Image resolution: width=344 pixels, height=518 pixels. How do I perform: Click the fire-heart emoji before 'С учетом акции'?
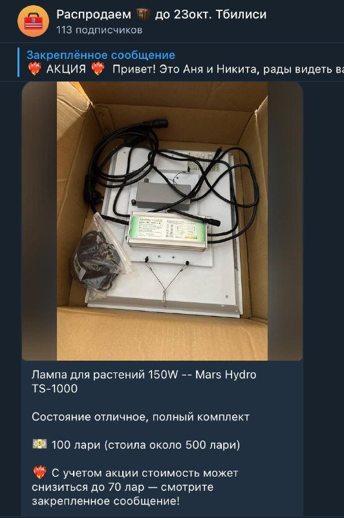coord(39,473)
